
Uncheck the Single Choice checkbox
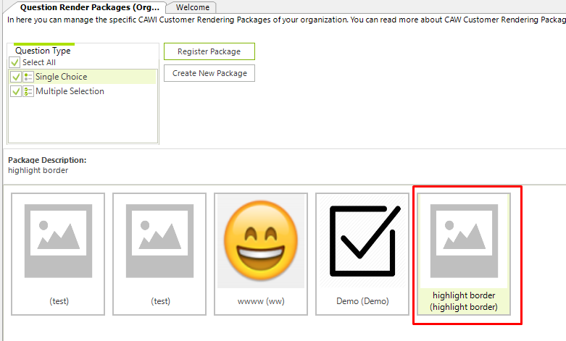pyautogui.click(x=16, y=77)
